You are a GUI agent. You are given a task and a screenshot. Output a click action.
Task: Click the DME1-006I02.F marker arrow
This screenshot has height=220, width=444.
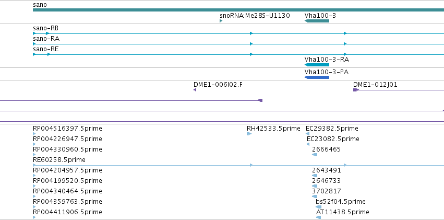pos(195,90)
